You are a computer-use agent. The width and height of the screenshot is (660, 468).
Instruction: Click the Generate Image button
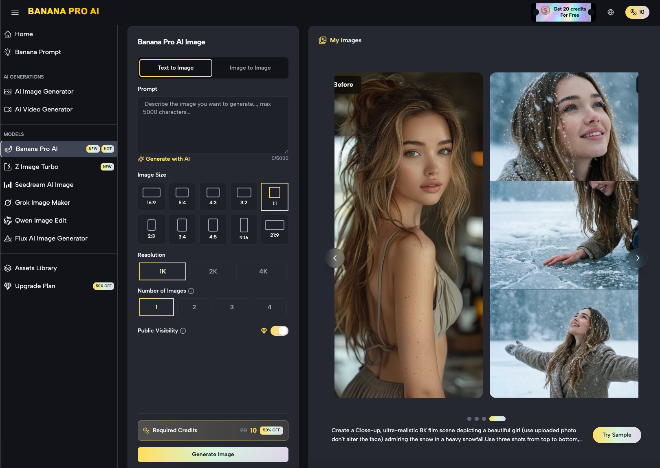tap(213, 455)
